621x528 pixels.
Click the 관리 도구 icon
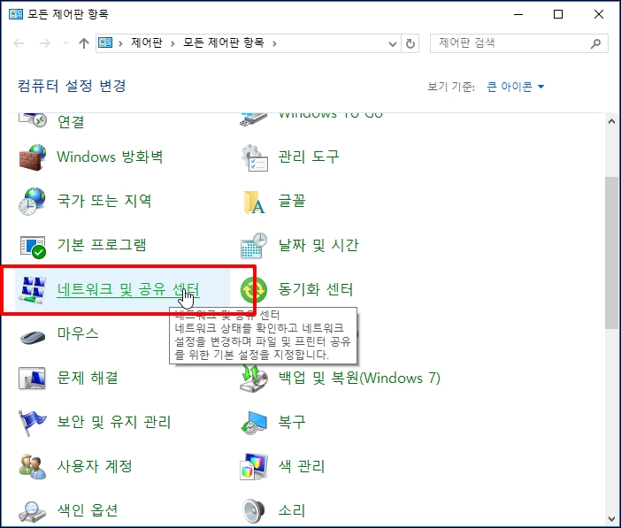point(254,157)
